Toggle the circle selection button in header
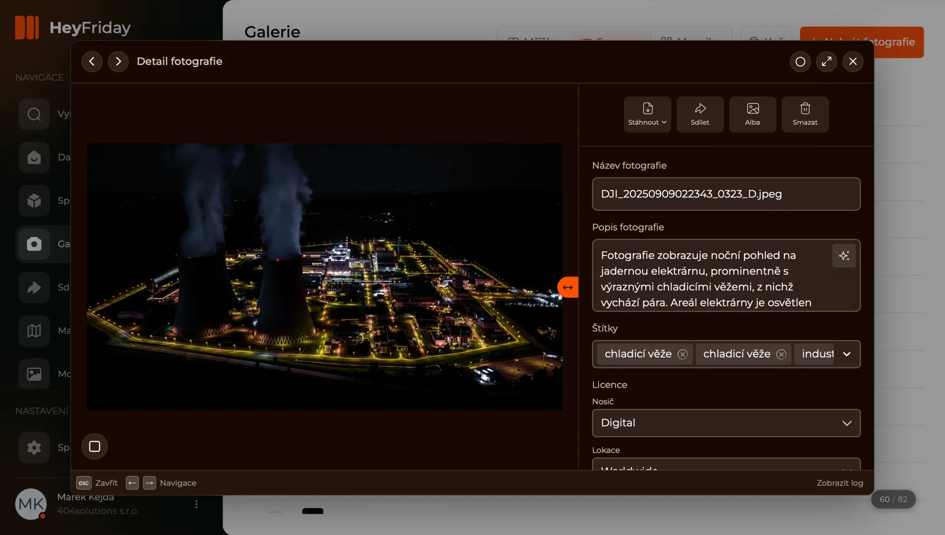945x535 pixels. click(800, 61)
